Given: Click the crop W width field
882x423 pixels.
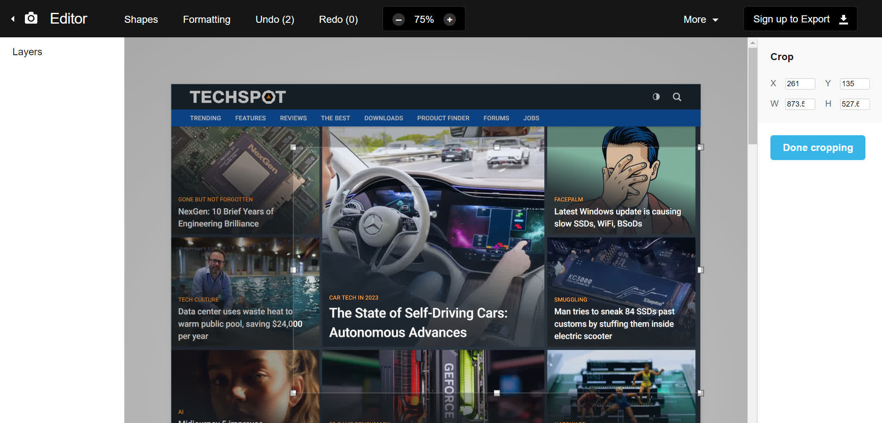Looking at the screenshot, I should pyautogui.click(x=799, y=104).
